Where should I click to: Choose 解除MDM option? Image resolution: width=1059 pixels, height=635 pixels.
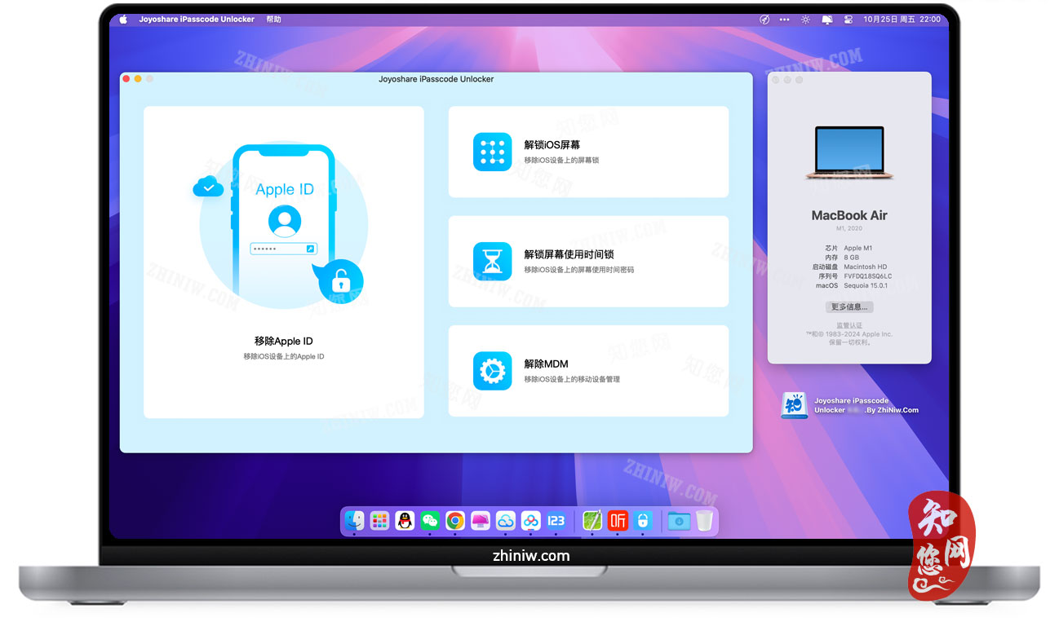click(x=588, y=371)
